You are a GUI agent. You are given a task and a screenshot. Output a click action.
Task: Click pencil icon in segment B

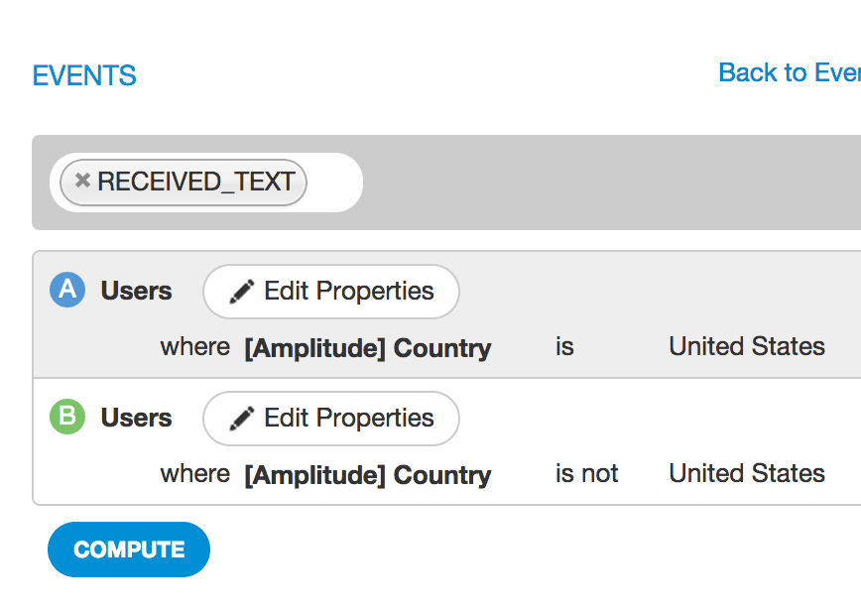click(x=241, y=419)
